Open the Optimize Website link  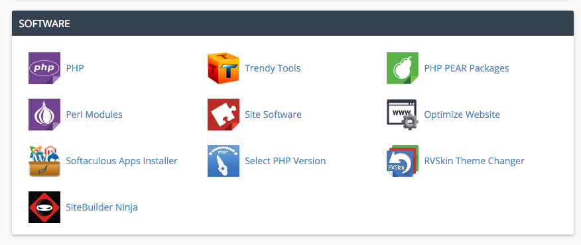pyautogui.click(x=462, y=115)
